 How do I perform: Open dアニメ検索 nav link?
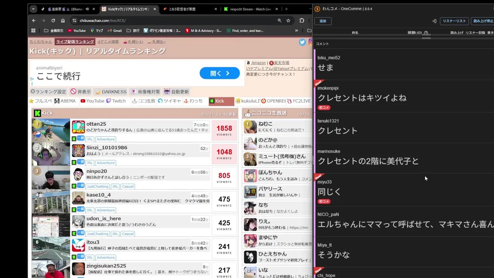(108, 41)
